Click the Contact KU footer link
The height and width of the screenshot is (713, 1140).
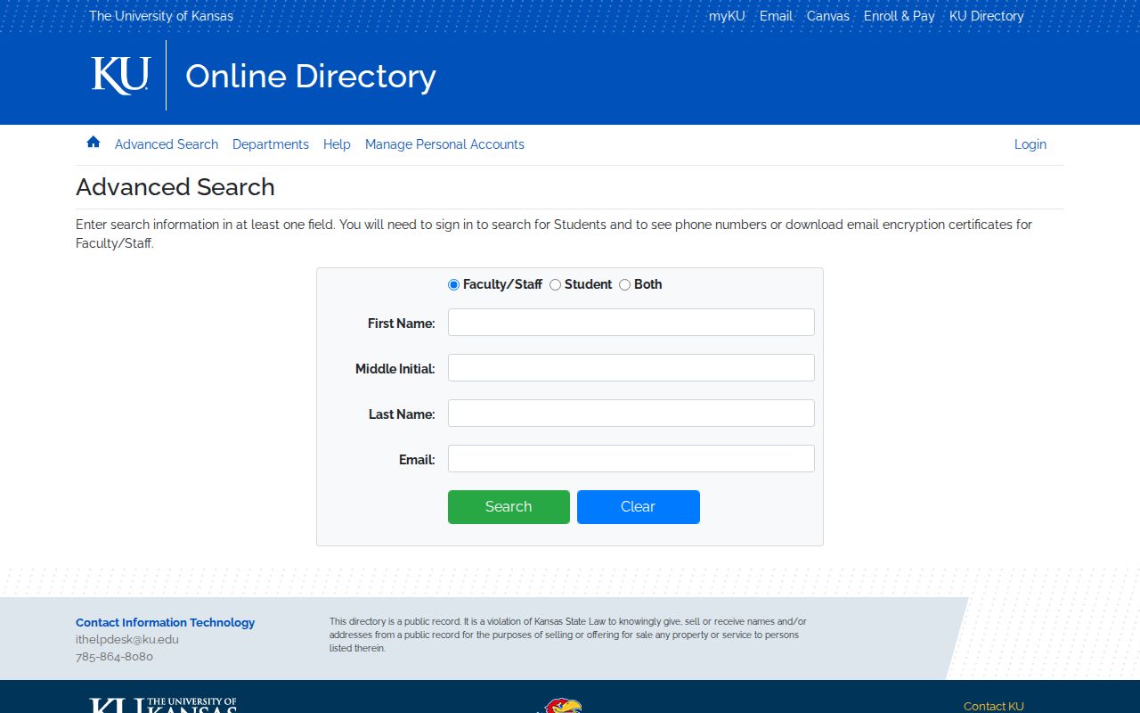coord(994,707)
